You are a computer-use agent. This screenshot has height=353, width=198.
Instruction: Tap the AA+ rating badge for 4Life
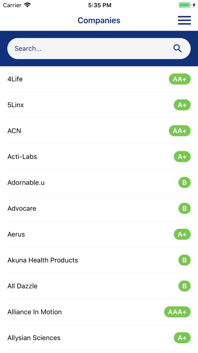[x=180, y=79]
